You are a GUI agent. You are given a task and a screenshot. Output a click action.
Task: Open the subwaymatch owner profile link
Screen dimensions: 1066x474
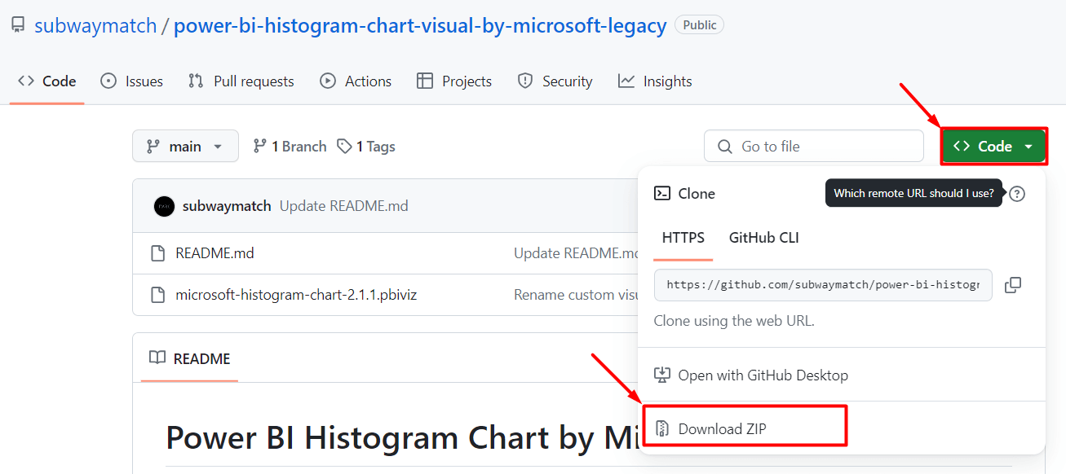click(x=95, y=25)
